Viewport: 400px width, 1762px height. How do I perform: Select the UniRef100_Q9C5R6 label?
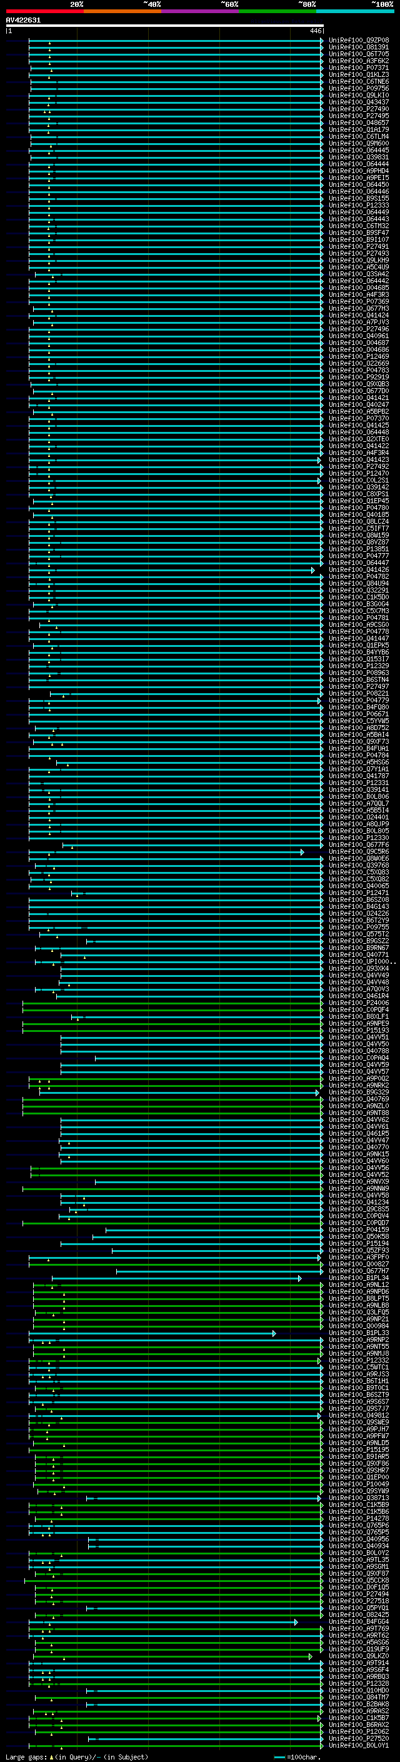358,851
